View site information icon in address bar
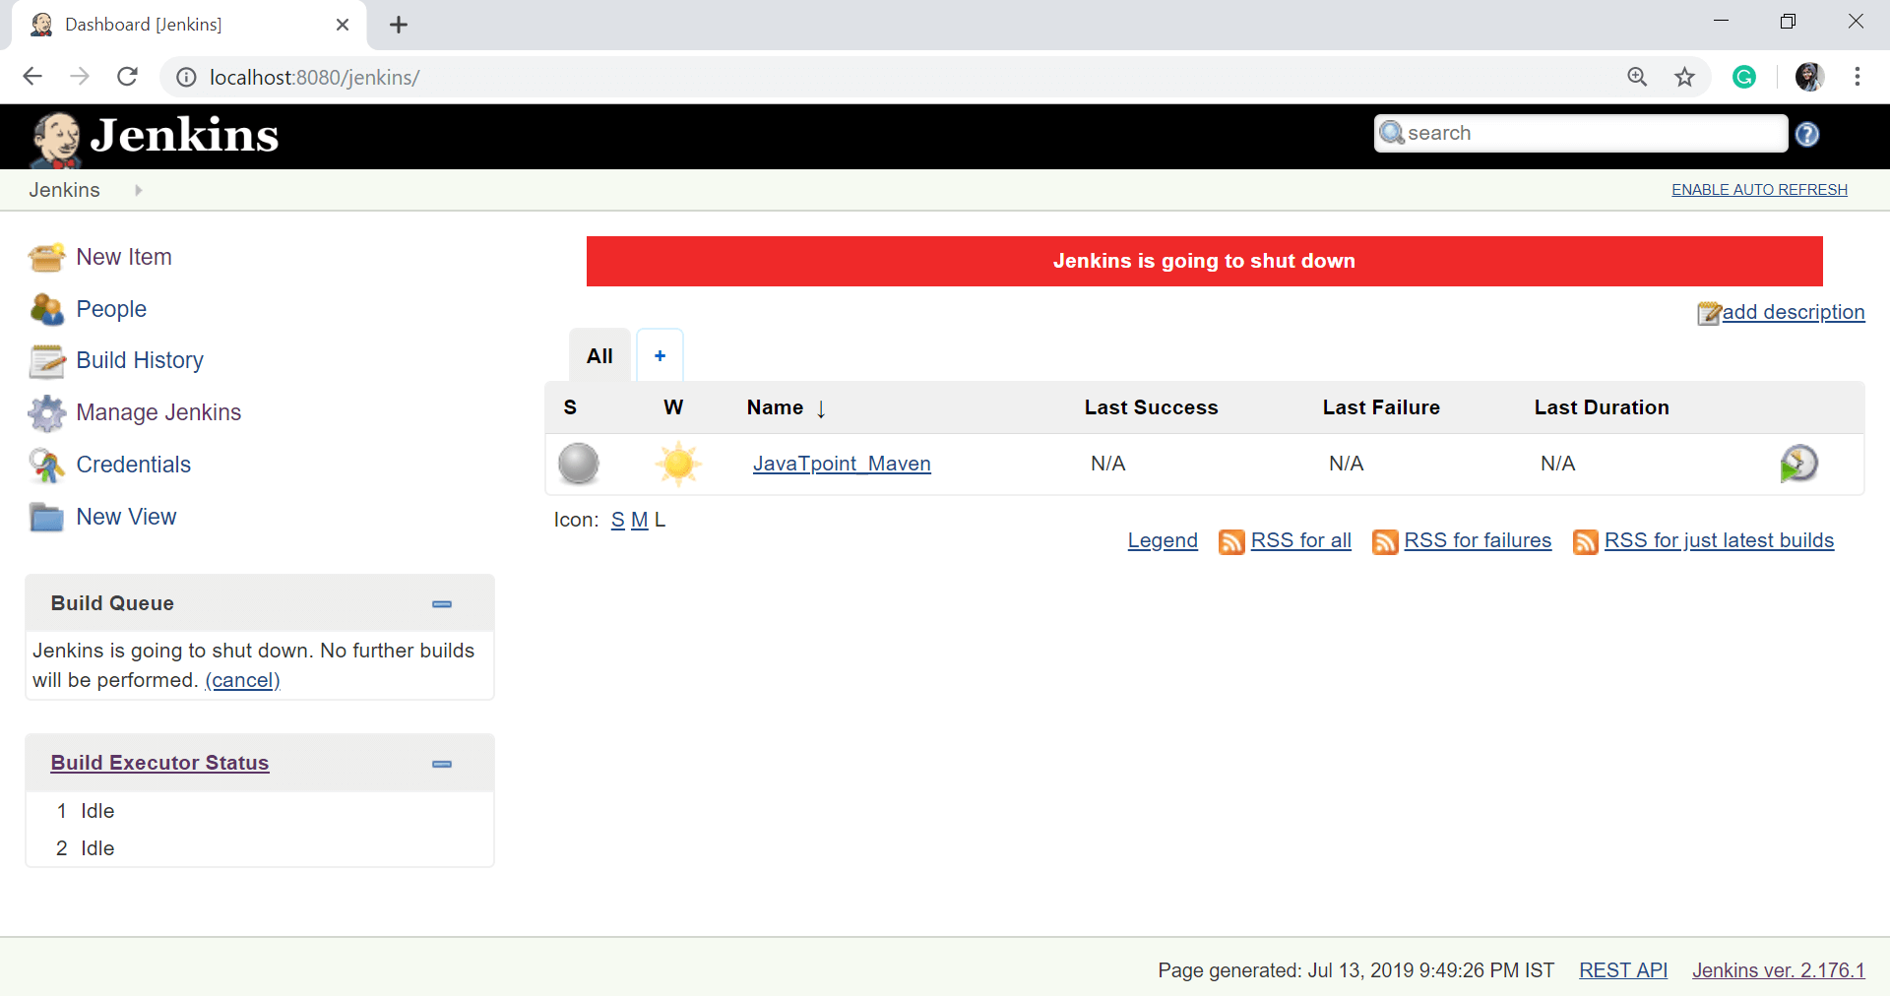The image size is (1890, 996). coord(186,77)
